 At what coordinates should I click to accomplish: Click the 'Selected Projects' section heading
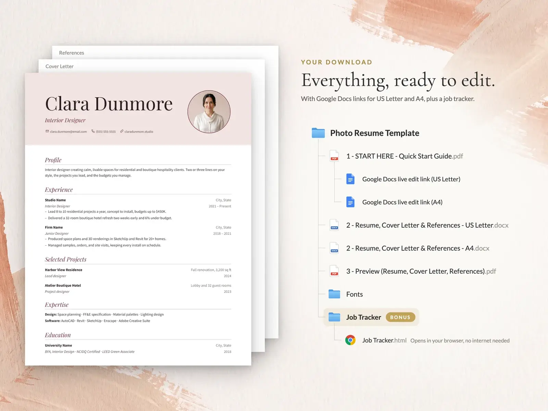[x=66, y=259]
